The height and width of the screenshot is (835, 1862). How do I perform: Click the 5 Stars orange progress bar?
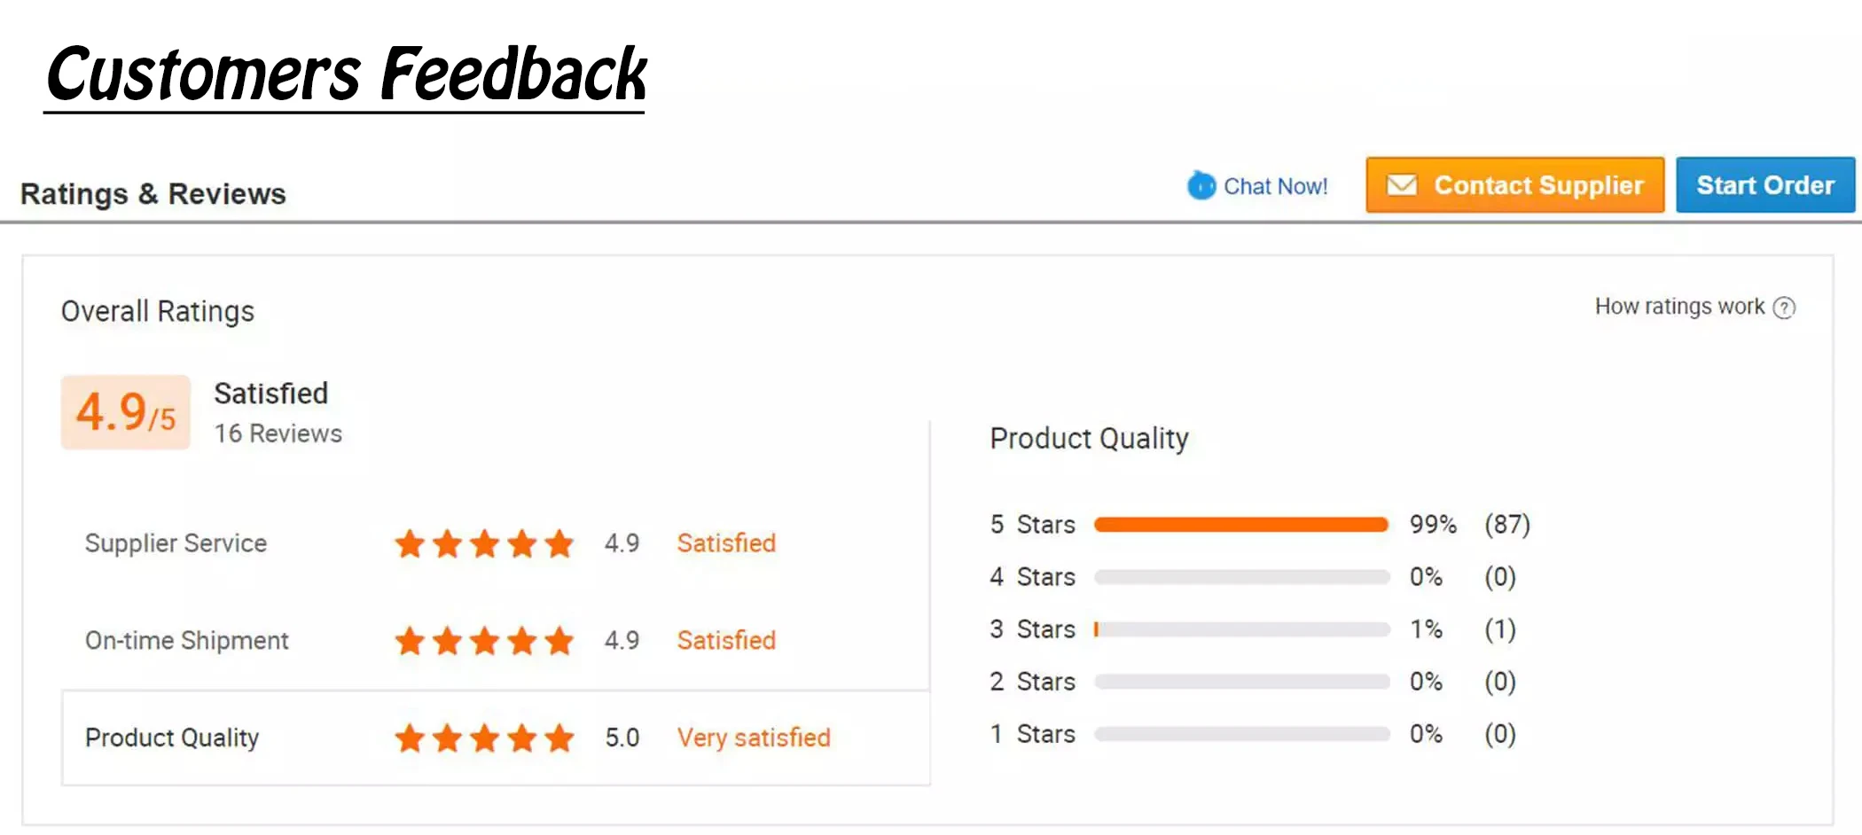pyautogui.click(x=1240, y=525)
